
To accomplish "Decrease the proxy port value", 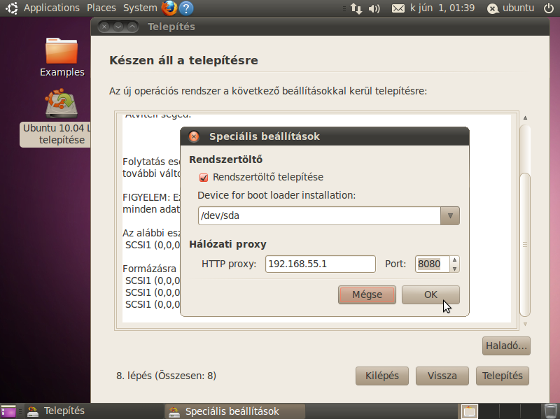I will coord(454,268).
